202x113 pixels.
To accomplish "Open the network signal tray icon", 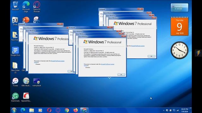I will 177,110.
